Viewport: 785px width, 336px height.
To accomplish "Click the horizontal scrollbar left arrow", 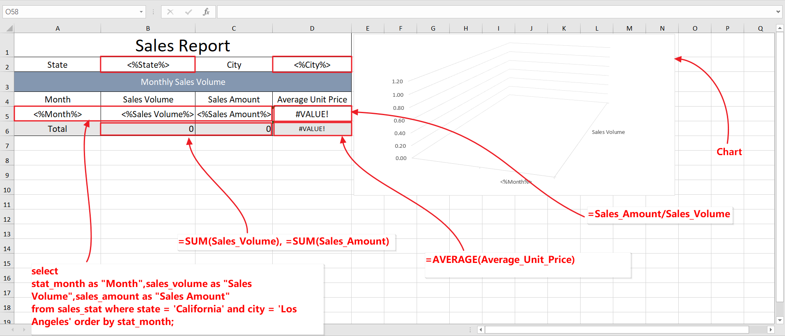I will [x=481, y=329].
